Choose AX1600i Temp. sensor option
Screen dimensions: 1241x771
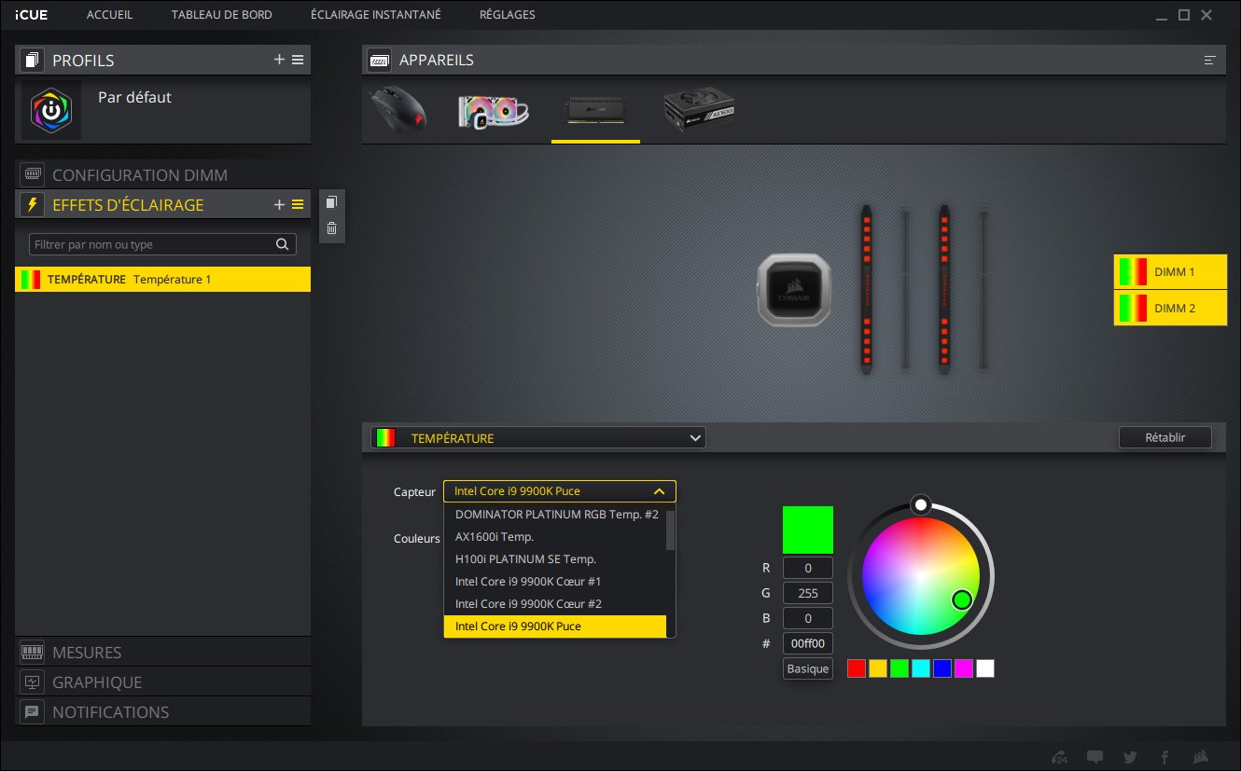(555, 537)
